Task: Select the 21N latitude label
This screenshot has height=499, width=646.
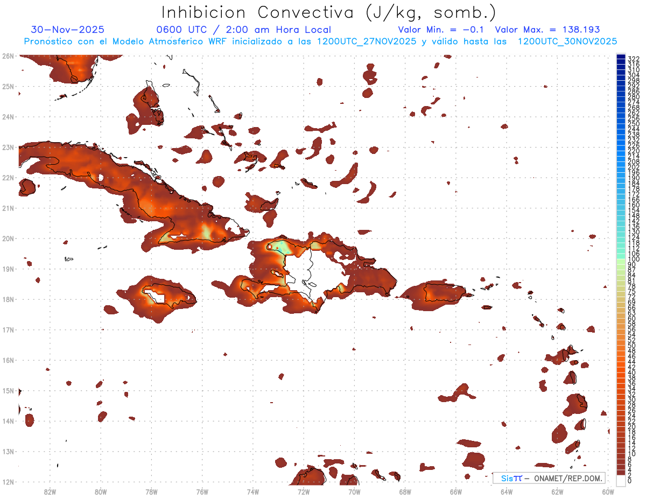Action: pos(8,208)
